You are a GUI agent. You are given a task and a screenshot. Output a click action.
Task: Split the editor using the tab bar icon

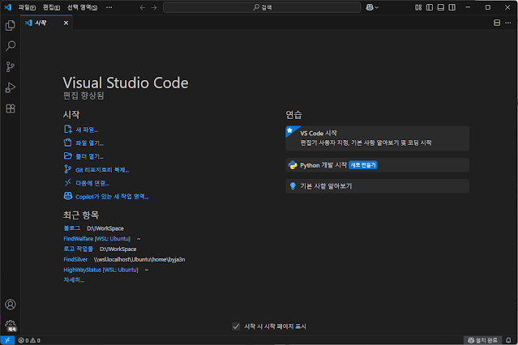point(497,23)
